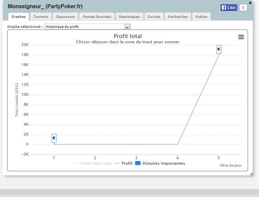Select the Publier tab
This screenshot has width=259, height=197.
(x=202, y=17)
